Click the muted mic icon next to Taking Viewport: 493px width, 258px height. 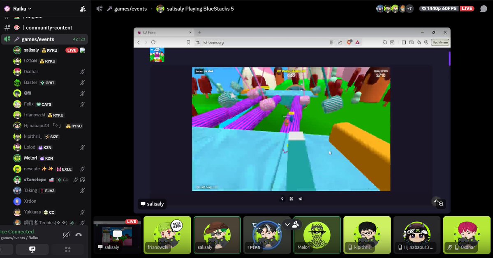coord(82,191)
